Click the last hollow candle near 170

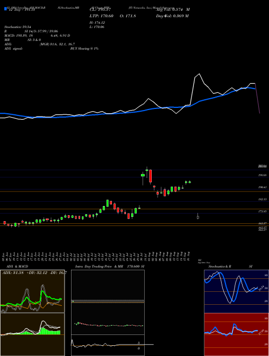click(x=198, y=217)
